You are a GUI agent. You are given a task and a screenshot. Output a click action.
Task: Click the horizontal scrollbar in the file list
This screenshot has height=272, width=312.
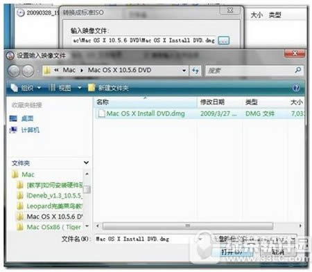point(188,226)
